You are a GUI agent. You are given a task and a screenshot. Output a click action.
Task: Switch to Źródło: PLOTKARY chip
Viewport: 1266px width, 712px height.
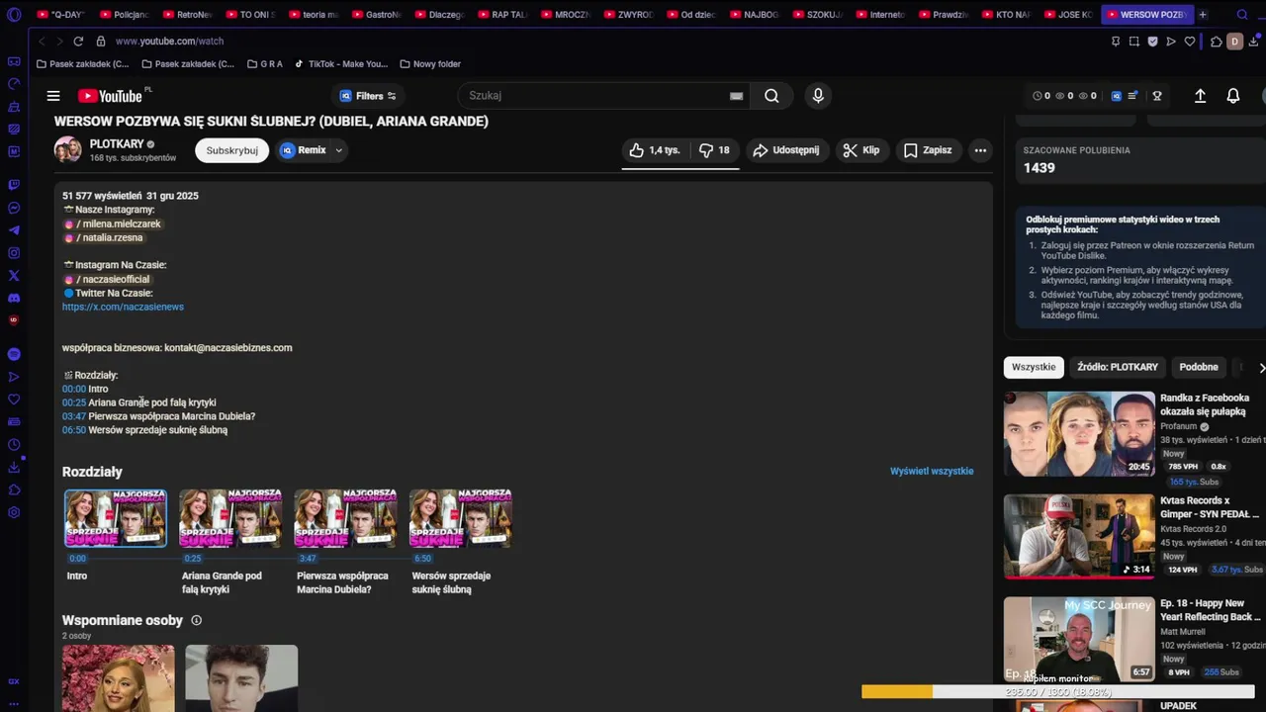(x=1118, y=367)
